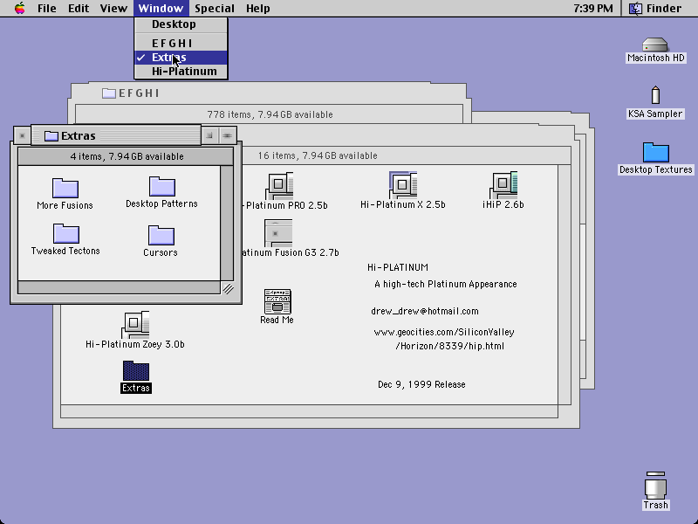Click the E F G H I window title bar
Viewport: 698px width, 524px height.
(269, 93)
